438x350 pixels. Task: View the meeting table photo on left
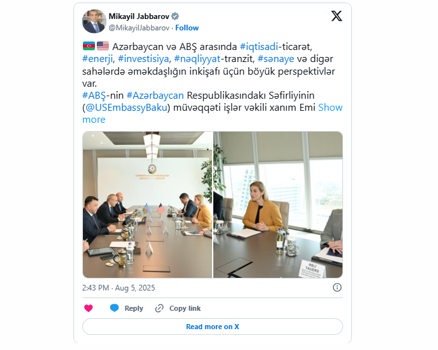(x=147, y=205)
